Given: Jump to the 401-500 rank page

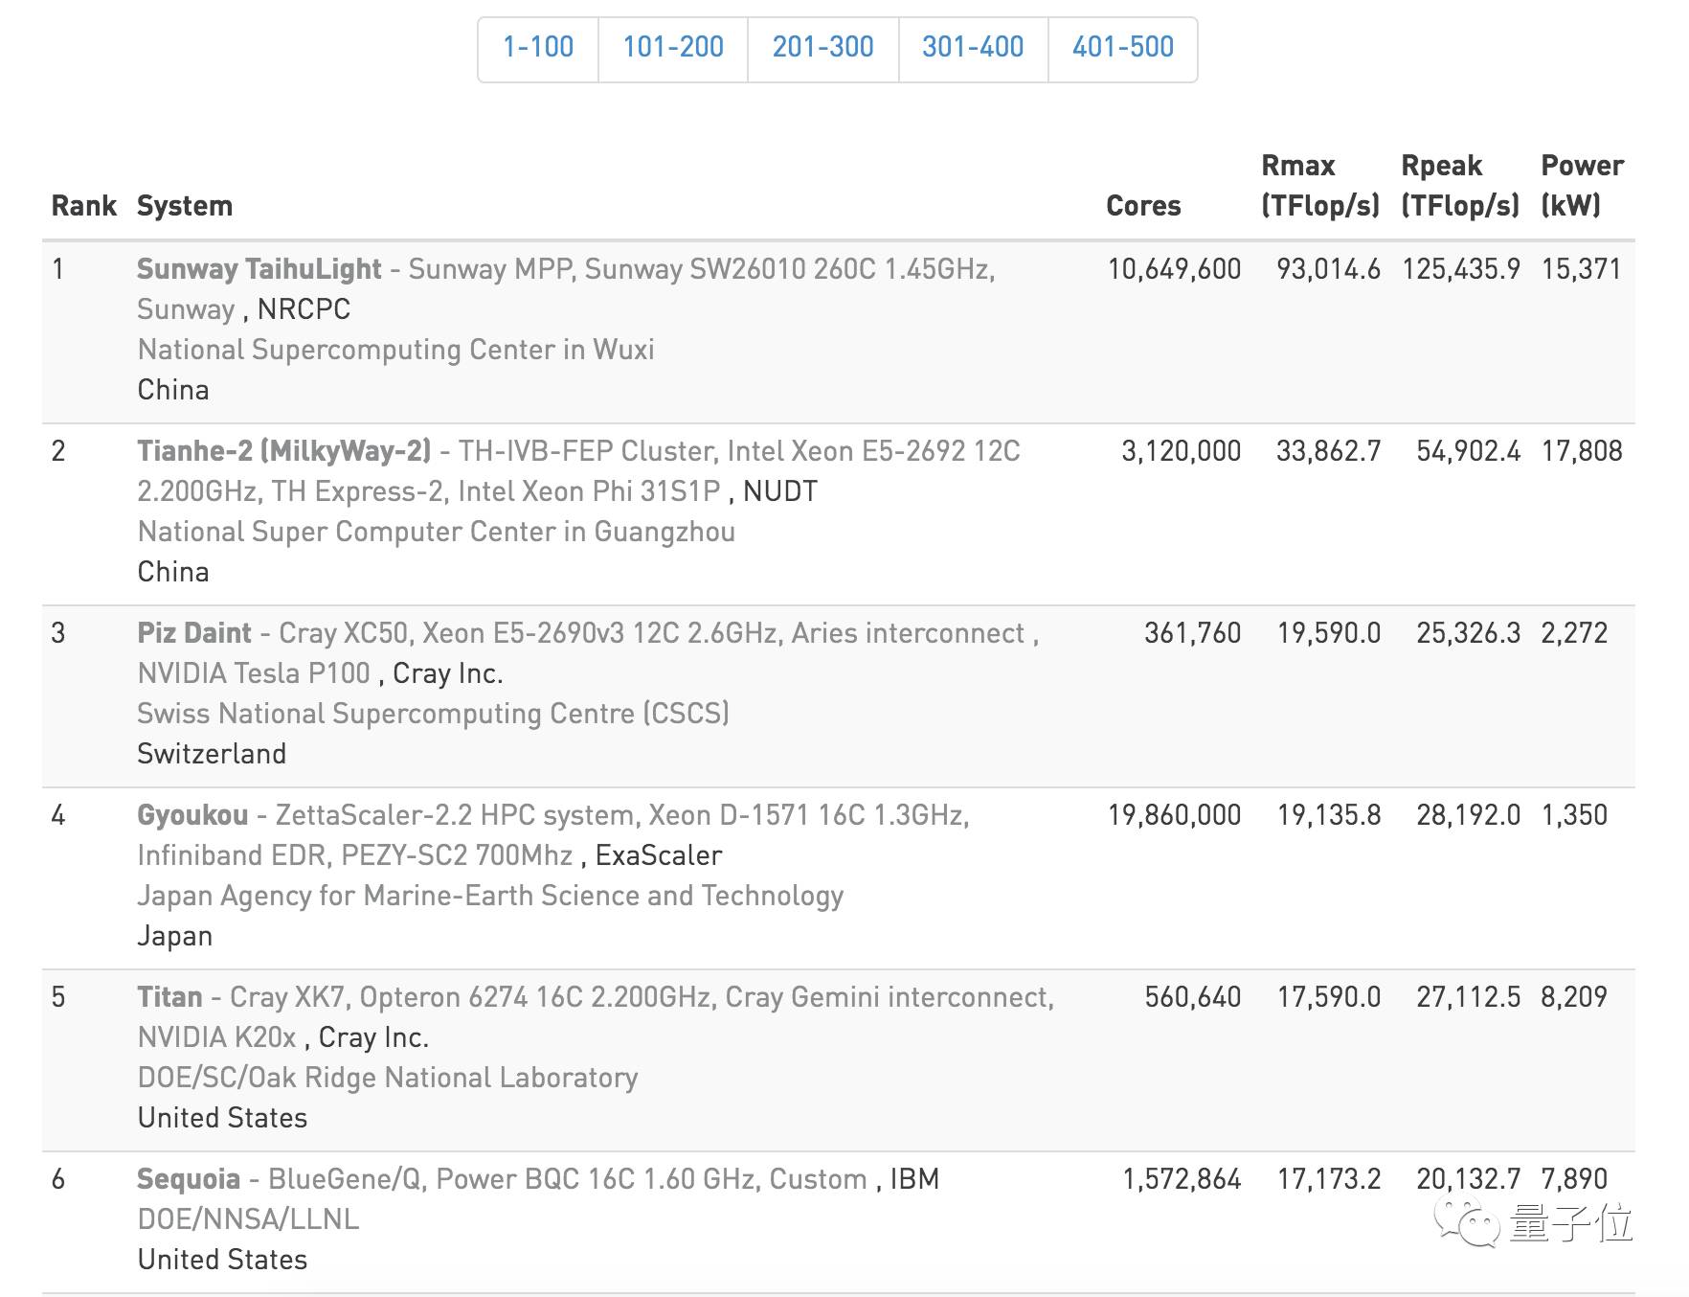Looking at the screenshot, I should [1123, 48].
